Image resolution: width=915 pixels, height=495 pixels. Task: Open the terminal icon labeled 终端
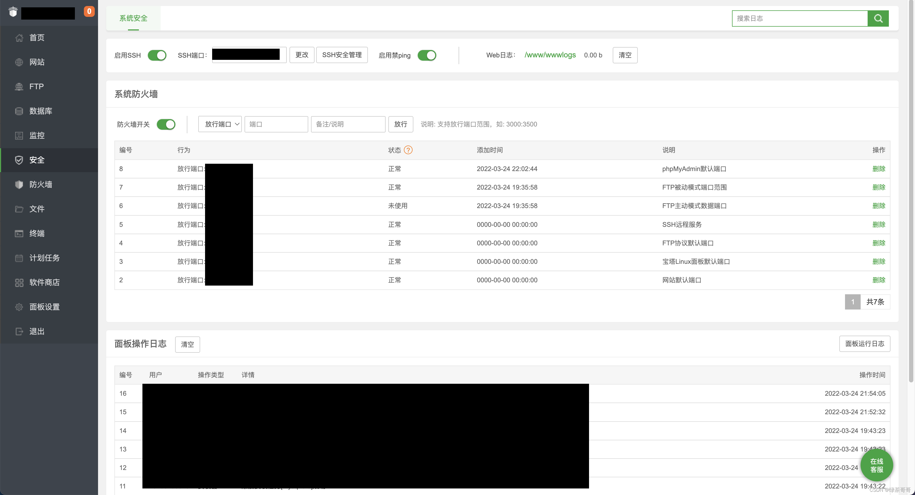click(x=19, y=233)
